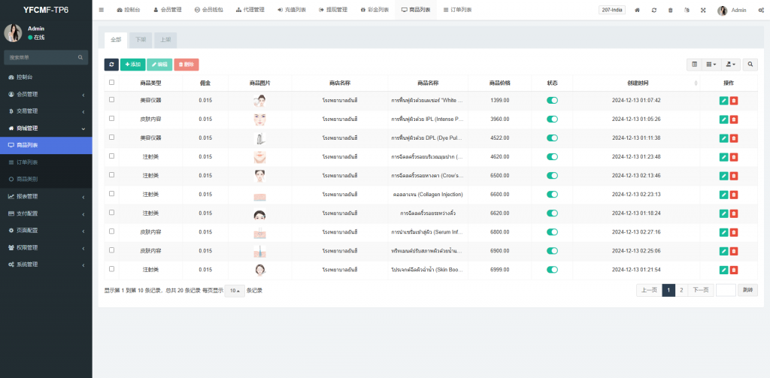Turn off status switch for 3960.00 product
Viewport: 770px width, 378px height.
(552, 119)
